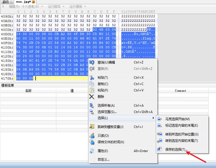Open Properties via its gear icon
Image resolution: width=216 pixels, height=168 pixels.
click(x=92, y=151)
